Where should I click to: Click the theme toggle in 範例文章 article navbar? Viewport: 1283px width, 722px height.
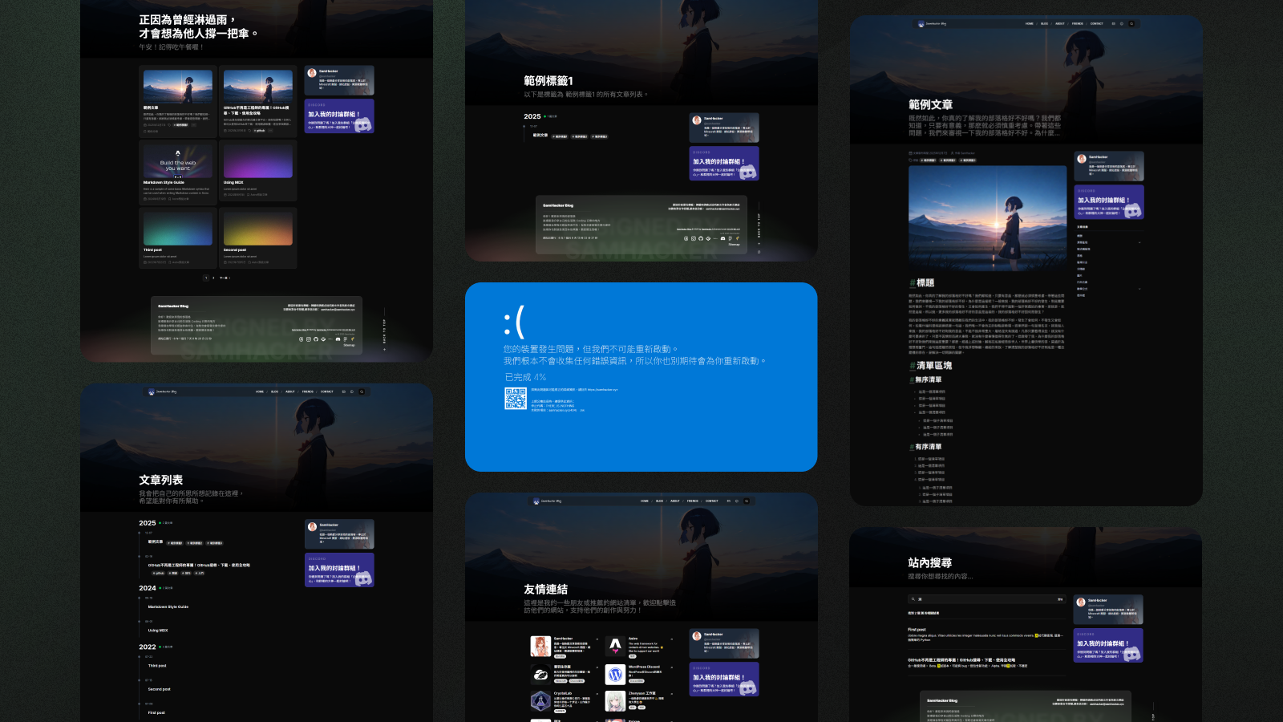coord(1122,24)
